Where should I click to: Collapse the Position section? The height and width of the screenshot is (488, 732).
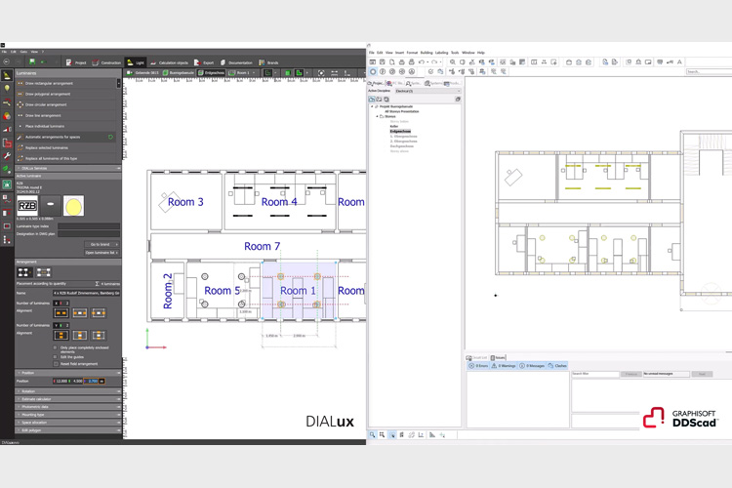pos(68,373)
